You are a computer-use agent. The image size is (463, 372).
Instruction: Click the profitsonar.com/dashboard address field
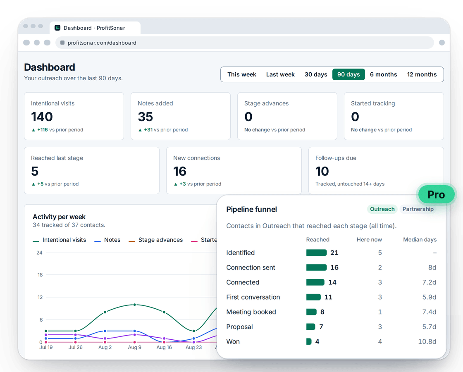tap(244, 43)
